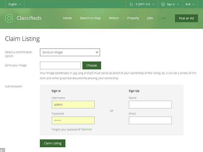203x152 pixels.
Task: Click into the Sign Up Email field
Action: pos(150,120)
